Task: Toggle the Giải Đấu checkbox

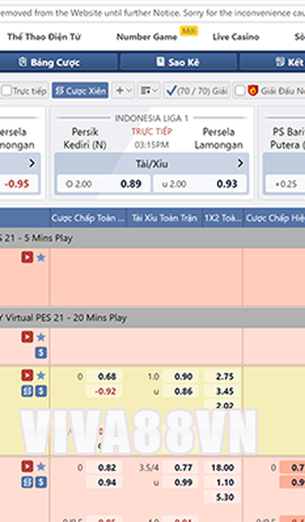Action: (240, 91)
